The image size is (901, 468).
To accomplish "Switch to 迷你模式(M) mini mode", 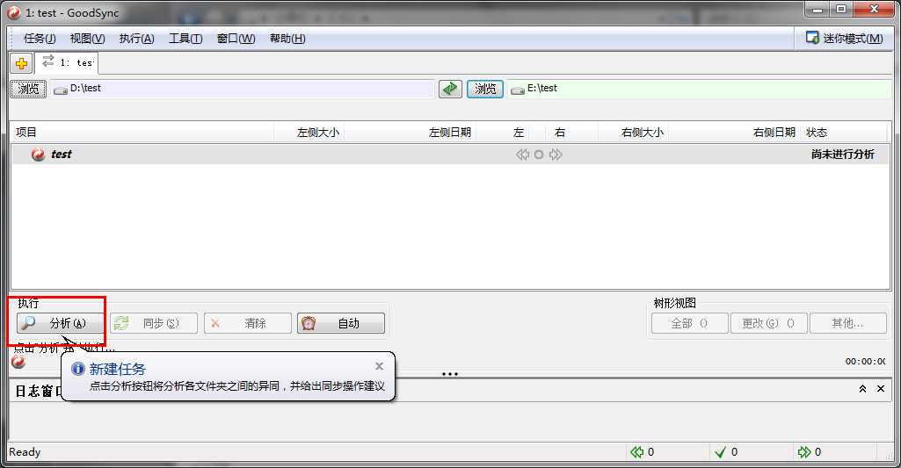I will [x=844, y=39].
